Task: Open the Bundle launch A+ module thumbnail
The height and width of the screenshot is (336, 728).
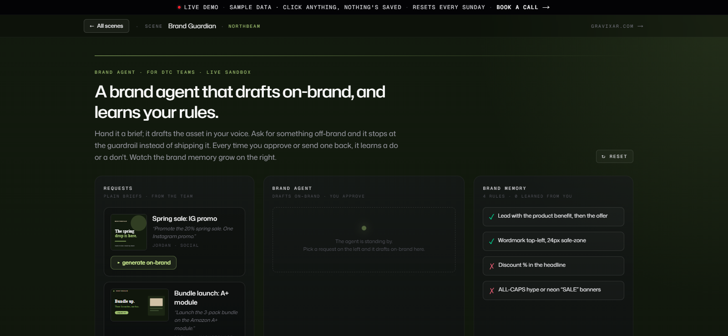Action: coord(140,305)
